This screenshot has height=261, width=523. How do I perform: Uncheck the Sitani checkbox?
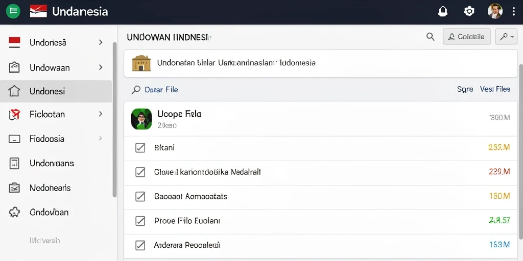pyautogui.click(x=140, y=148)
